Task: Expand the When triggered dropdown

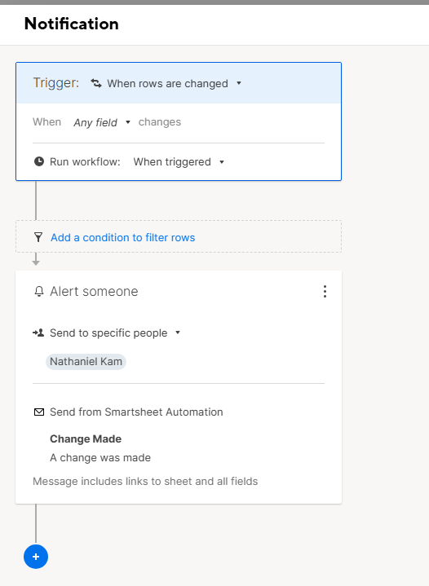Action: (x=179, y=162)
